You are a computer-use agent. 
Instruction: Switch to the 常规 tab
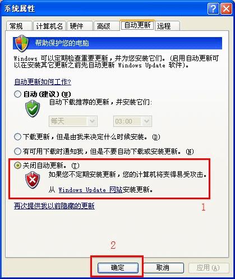coord(19,26)
